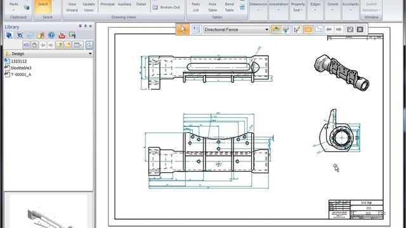Screen dimensions: 406x228
Task: Choose the Auxiliary view command
Action: coord(124,4)
